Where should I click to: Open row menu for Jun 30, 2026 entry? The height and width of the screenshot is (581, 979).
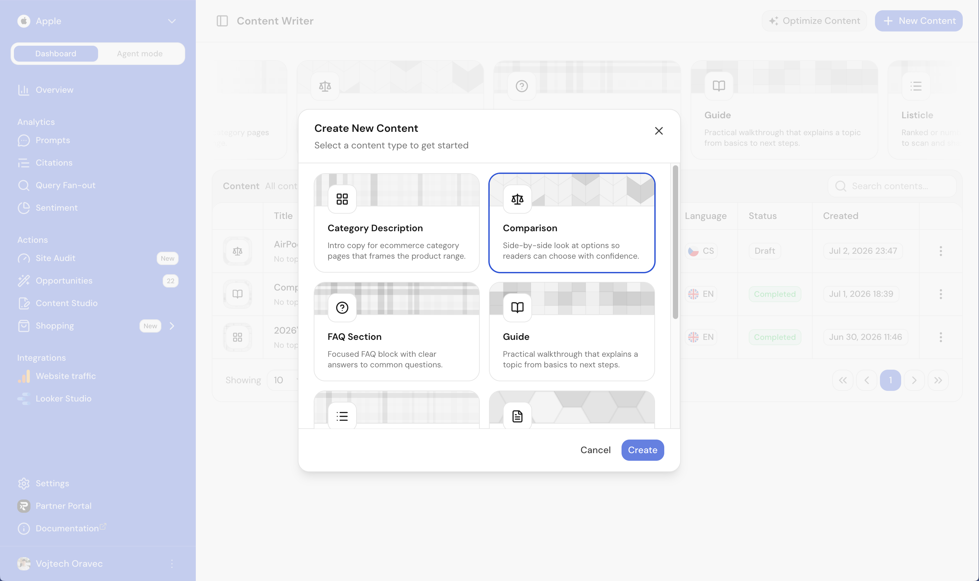pos(940,337)
